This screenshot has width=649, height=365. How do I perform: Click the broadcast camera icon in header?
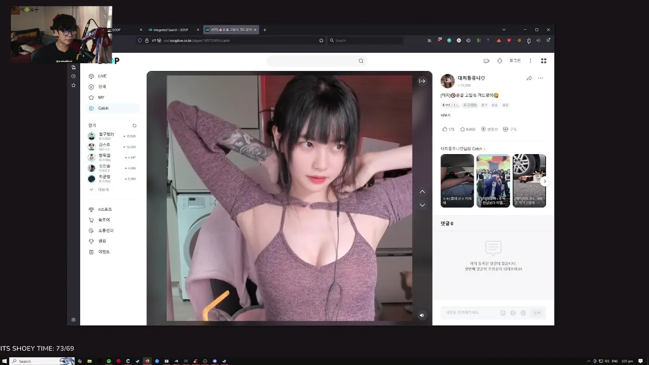click(x=486, y=61)
